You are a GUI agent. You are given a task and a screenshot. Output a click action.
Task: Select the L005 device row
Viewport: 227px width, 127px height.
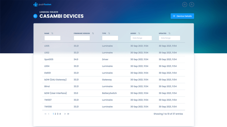114,46
